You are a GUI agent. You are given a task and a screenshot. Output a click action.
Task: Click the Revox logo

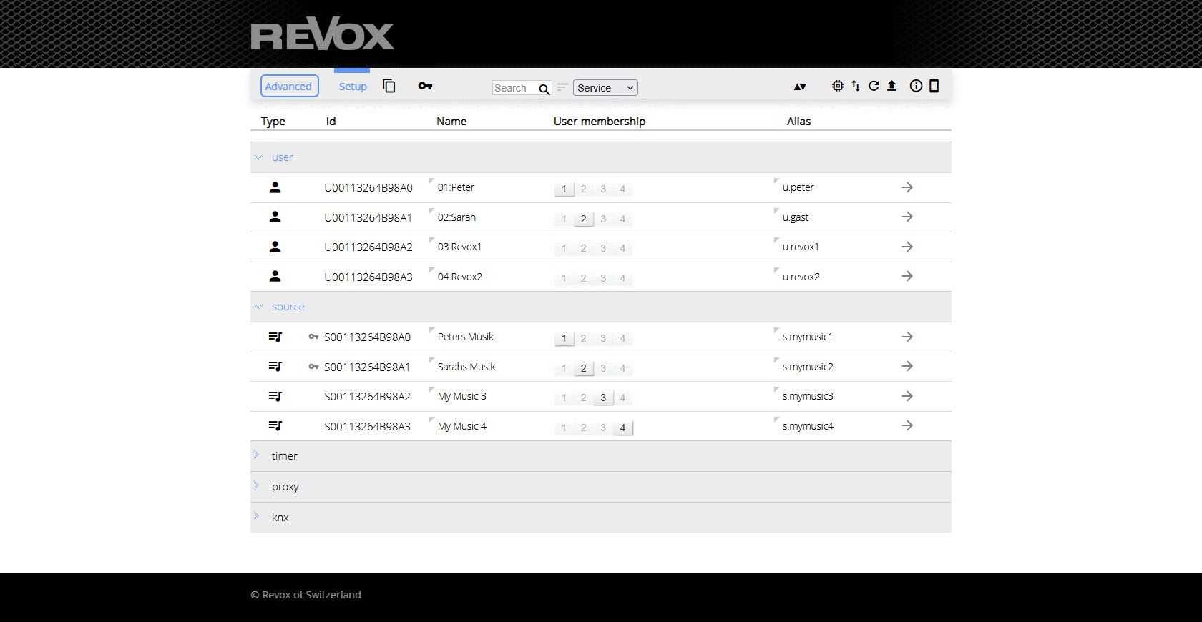tap(322, 34)
